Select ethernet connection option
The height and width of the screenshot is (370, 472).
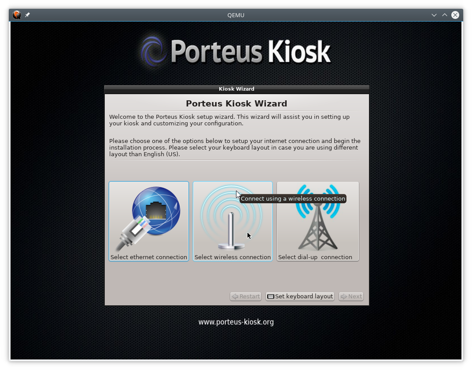pos(149,221)
